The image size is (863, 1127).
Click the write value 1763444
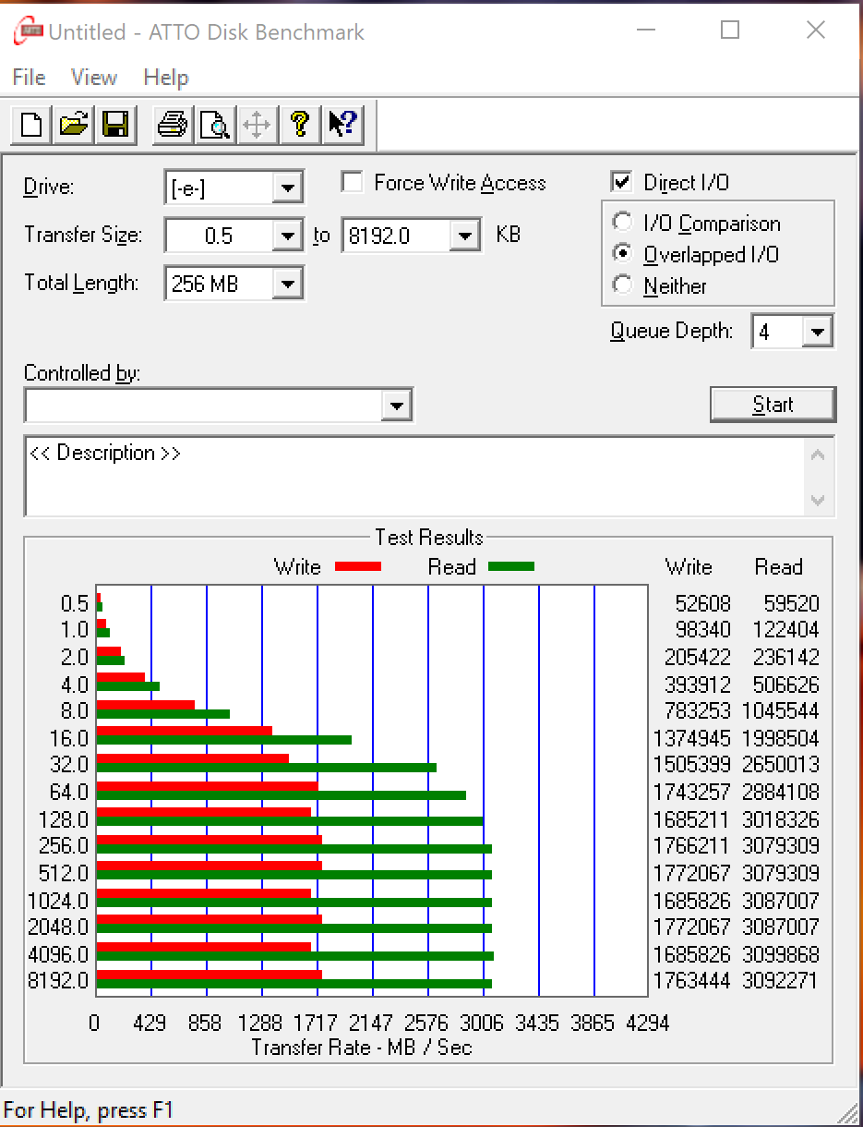click(x=691, y=980)
